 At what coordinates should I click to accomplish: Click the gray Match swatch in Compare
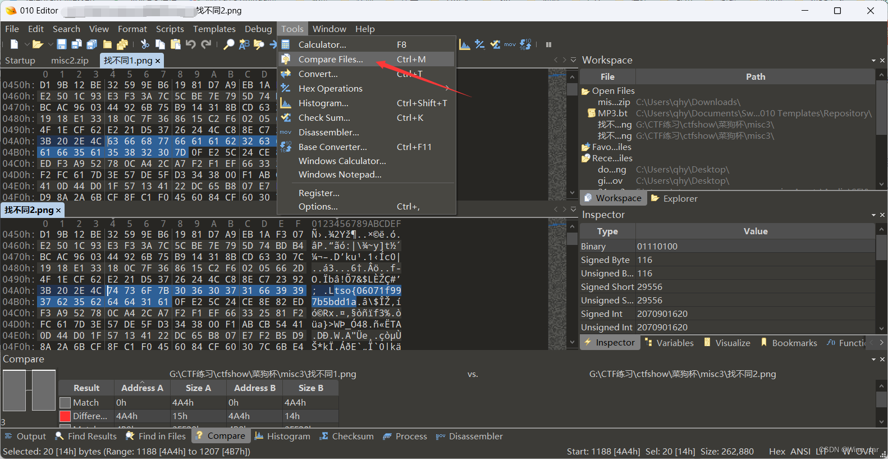click(x=65, y=403)
